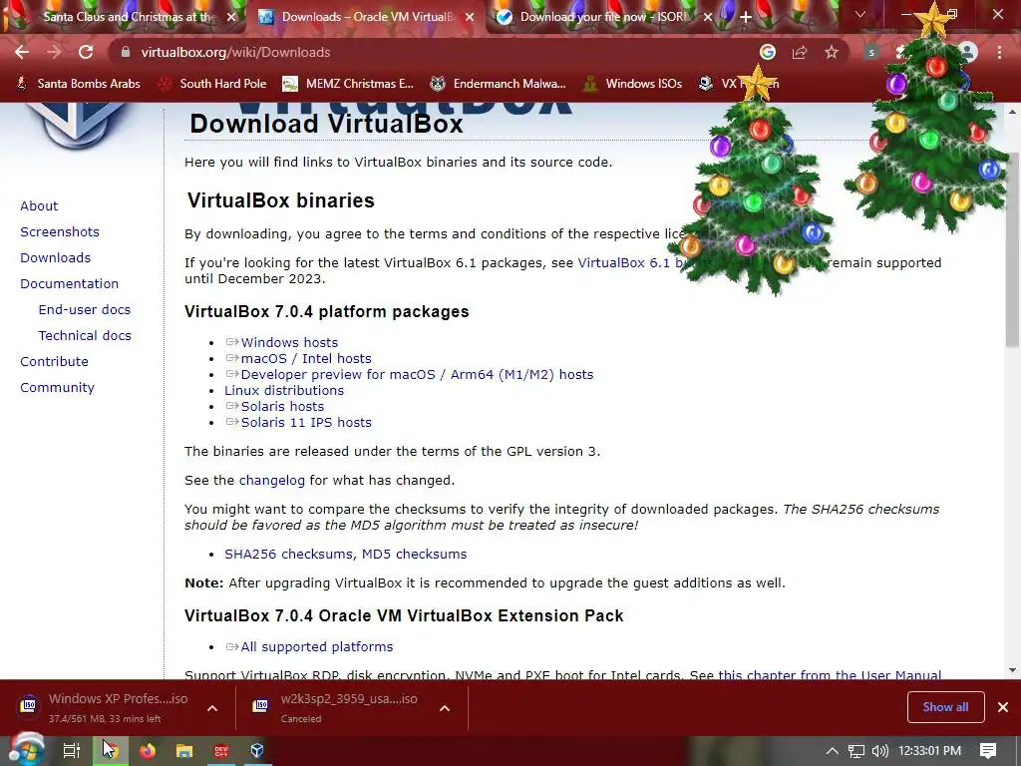Screen dimensions: 1021x766
Task: Open End-user docs in sidebar
Action: point(85,310)
